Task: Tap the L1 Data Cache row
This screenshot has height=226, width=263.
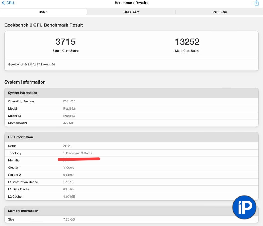Action: tap(131, 189)
